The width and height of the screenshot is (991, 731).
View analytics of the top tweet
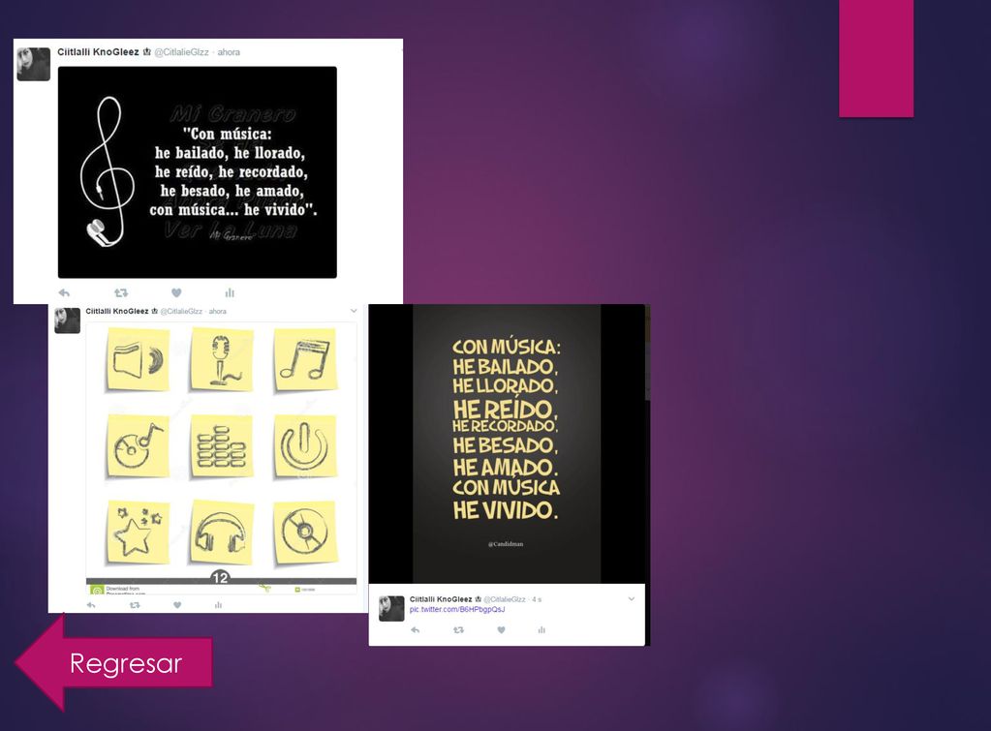pos(230,292)
